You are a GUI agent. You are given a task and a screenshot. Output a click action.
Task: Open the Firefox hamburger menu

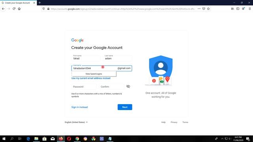(249, 9)
